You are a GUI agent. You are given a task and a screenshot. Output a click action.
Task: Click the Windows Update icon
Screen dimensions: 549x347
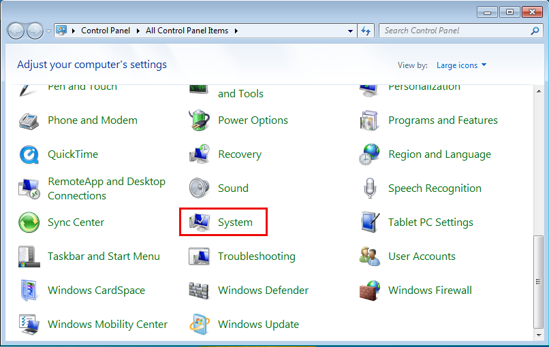199,325
